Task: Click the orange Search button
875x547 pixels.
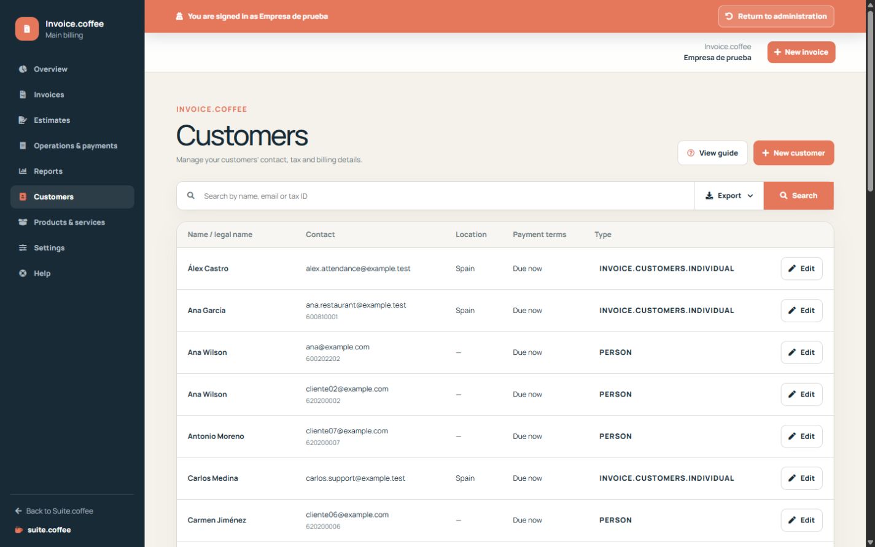Action: [799, 196]
